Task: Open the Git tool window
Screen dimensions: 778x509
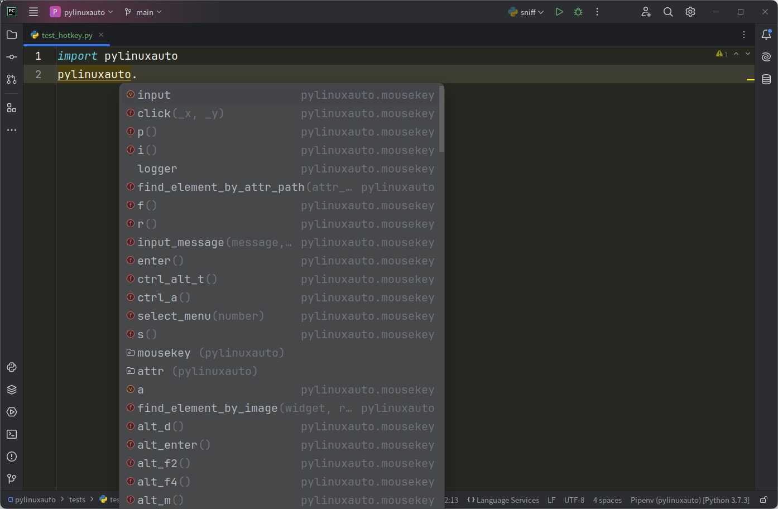Action: pos(12,479)
